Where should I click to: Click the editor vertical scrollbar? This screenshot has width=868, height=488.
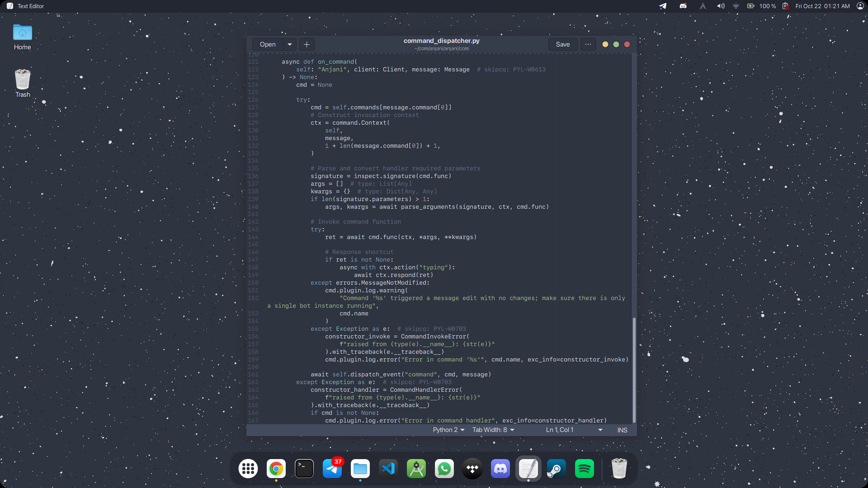634,370
